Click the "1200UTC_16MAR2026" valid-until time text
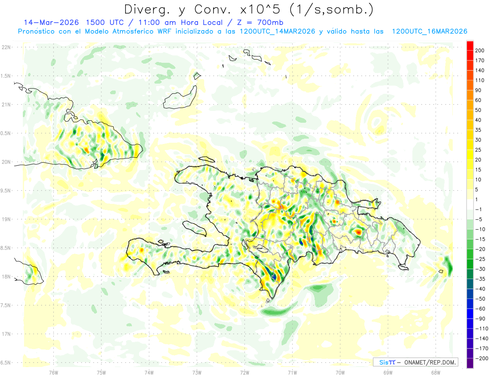This screenshot has width=489, height=378. pyautogui.click(x=429, y=31)
